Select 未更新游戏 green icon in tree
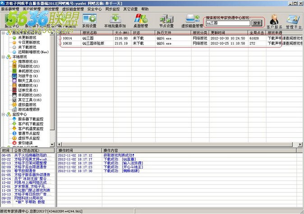The image size is (304, 214). 14,37
